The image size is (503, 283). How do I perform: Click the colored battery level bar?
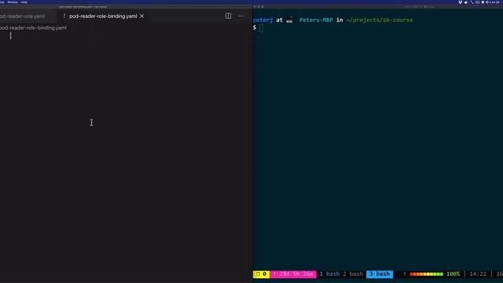(426, 274)
